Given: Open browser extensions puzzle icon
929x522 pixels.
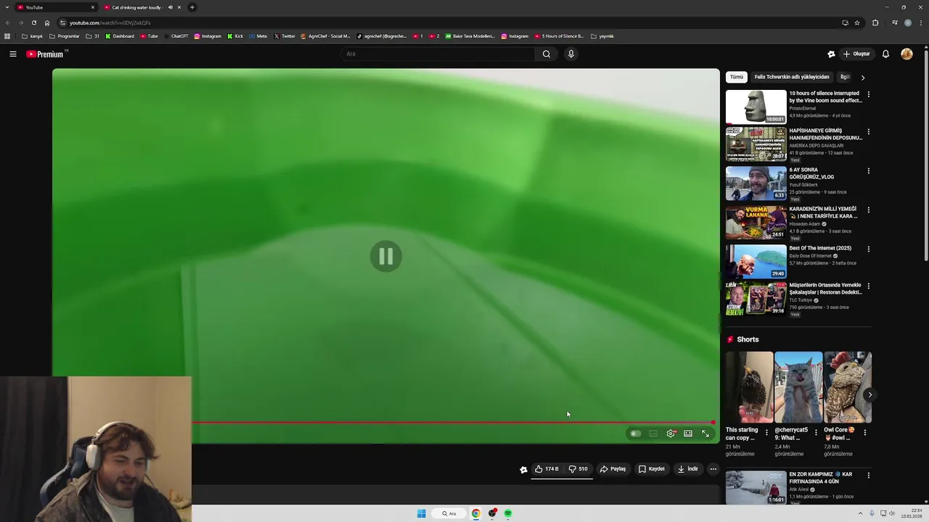Looking at the screenshot, I should point(875,22).
